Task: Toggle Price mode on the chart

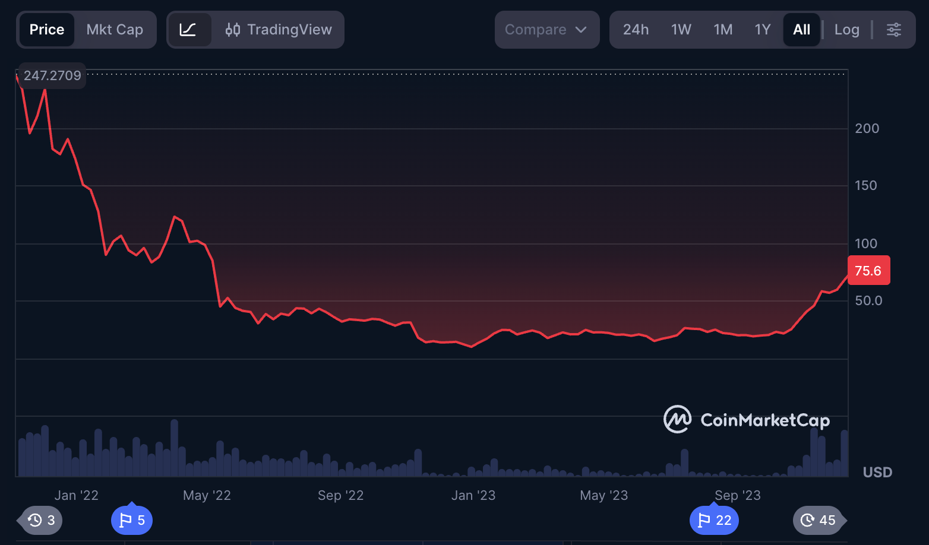Action: click(46, 29)
